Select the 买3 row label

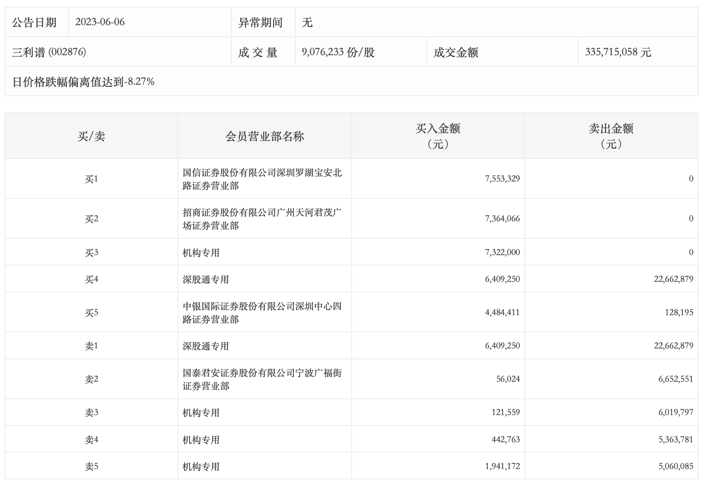point(91,252)
